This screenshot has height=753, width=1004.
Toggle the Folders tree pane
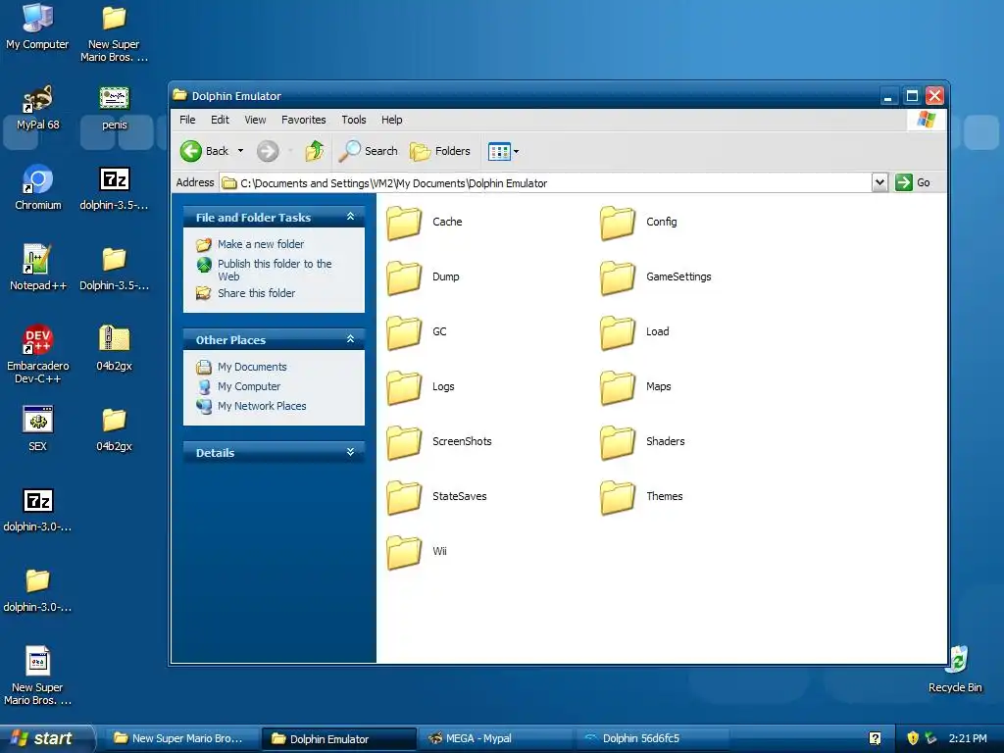[440, 151]
